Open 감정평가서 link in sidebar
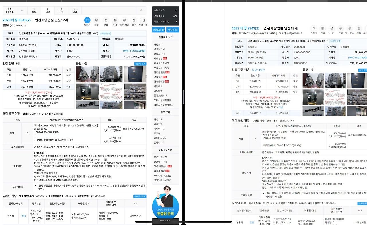The width and height of the screenshot is (367, 225). 159,49
